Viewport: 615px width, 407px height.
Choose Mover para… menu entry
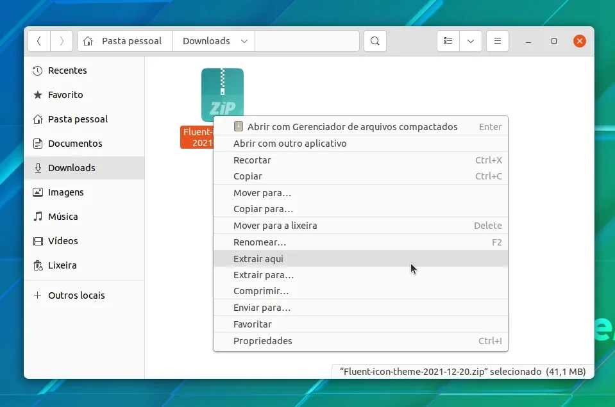tap(360, 193)
